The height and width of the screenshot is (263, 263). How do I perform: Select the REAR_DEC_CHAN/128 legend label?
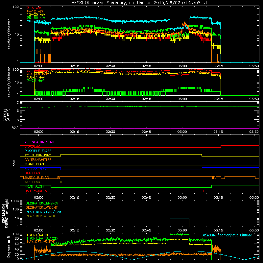(x=43, y=212)
